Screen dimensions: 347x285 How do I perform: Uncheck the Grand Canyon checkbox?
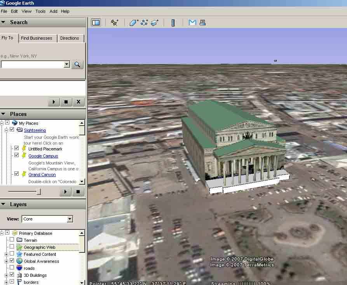[x=16, y=174]
